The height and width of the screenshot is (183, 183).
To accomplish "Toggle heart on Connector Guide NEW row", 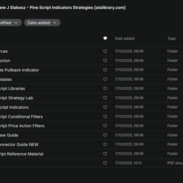I will [105, 145].
